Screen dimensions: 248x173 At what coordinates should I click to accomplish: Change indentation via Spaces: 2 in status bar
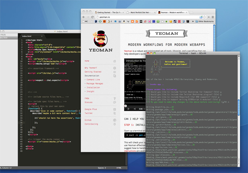(102, 168)
